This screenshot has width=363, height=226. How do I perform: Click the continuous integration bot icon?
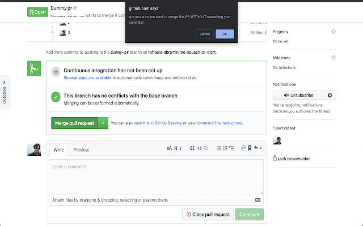click(56, 72)
